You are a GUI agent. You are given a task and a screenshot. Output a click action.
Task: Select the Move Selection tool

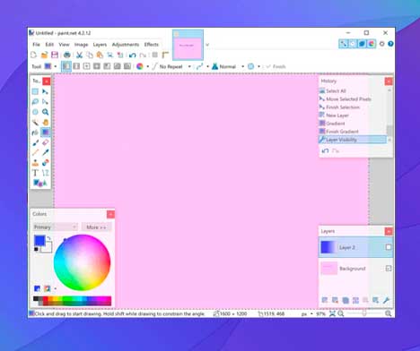click(45, 102)
